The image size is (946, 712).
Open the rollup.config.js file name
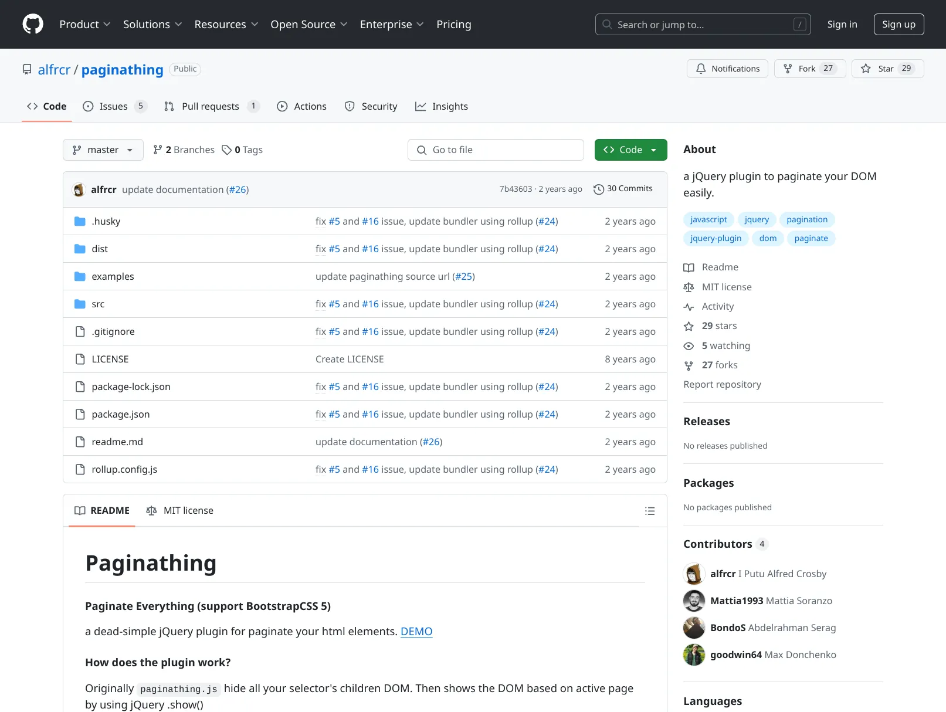124,469
